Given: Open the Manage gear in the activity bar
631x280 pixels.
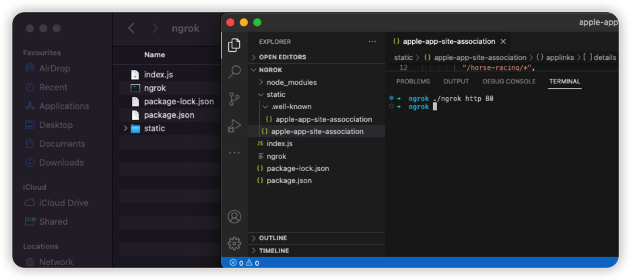Looking at the screenshot, I should 234,243.
